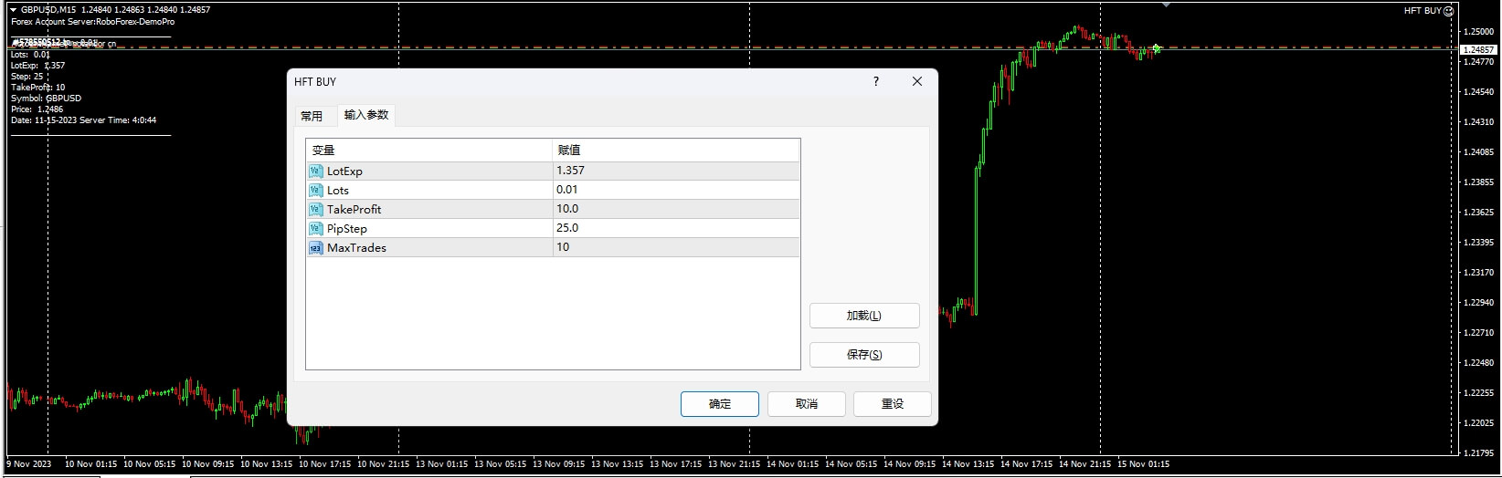Screen dimensions: 1502x478
Task: Click the TakeProfit variable icon
Action: pyautogui.click(x=316, y=209)
